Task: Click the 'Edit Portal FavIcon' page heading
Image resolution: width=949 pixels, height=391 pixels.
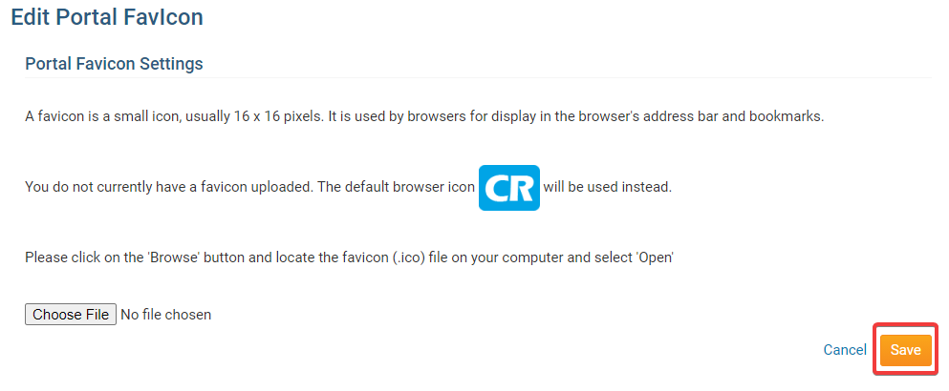Action: click(107, 17)
